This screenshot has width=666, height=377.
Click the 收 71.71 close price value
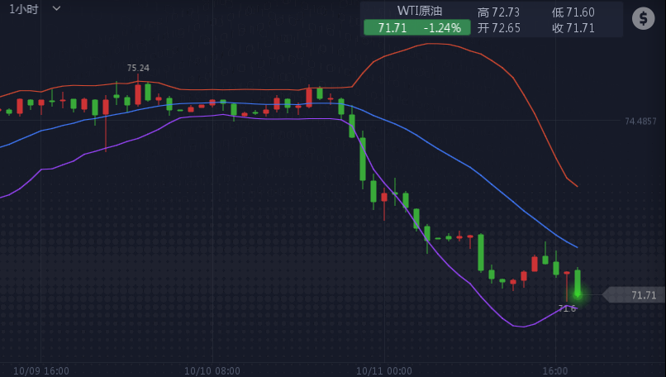tap(573, 28)
